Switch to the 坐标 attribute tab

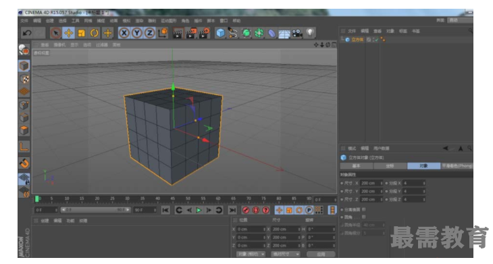(x=390, y=166)
